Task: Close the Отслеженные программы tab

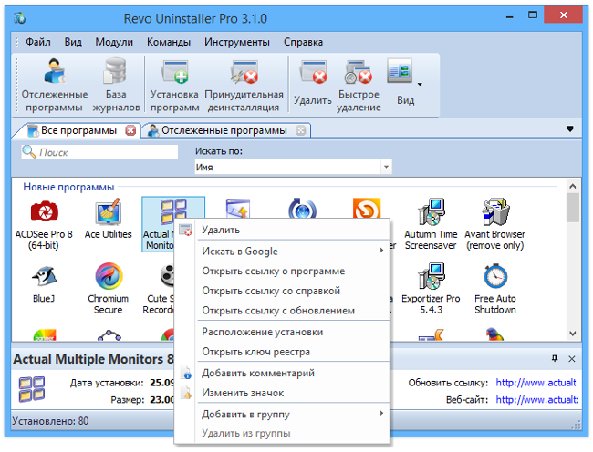Action: [301, 130]
